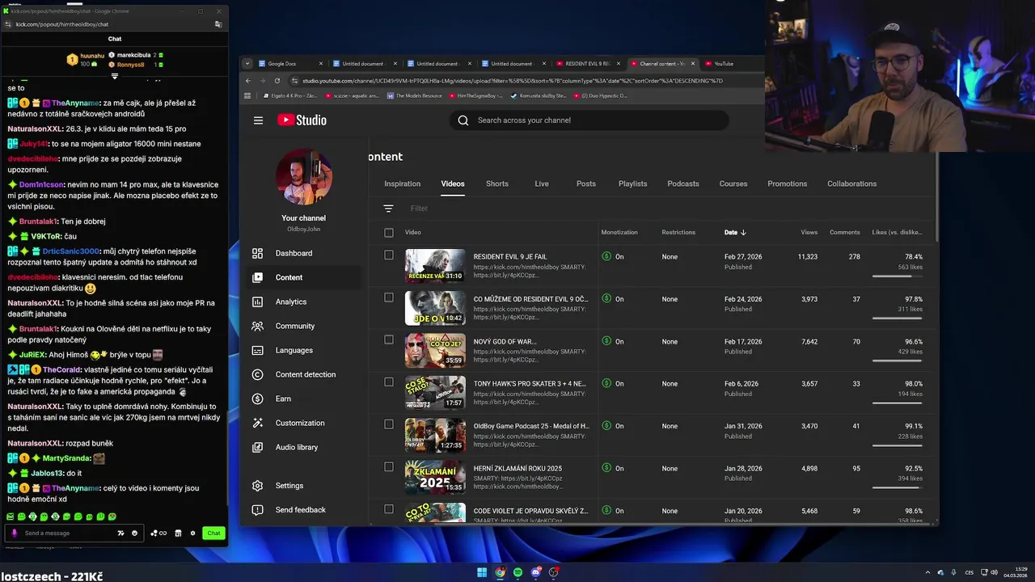Click the YouTube Studio logo
This screenshot has width=1035, height=582.
point(302,120)
